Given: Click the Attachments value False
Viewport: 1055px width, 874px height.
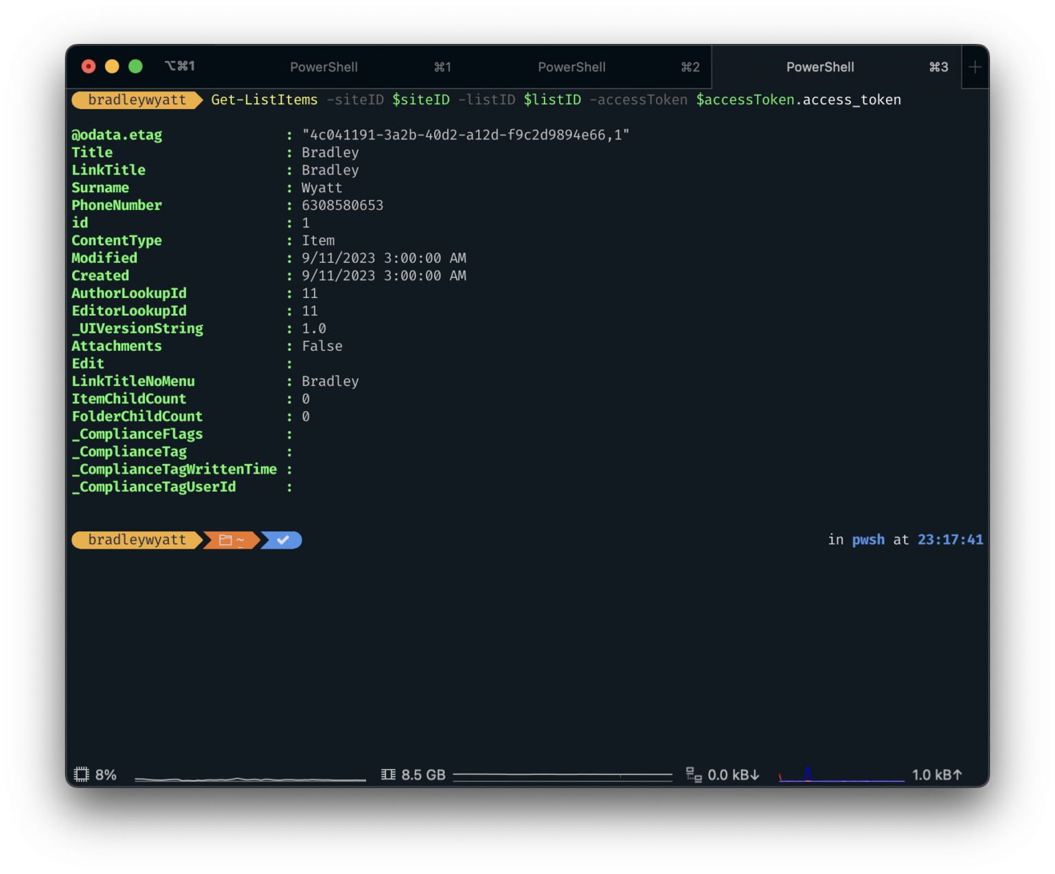Looking at the screenshot, I should click(322, 346).
